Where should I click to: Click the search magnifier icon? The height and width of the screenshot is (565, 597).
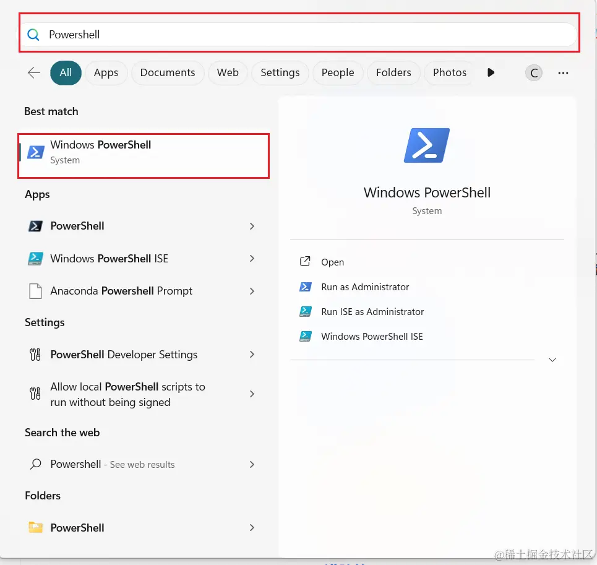[x=33, y=35]
